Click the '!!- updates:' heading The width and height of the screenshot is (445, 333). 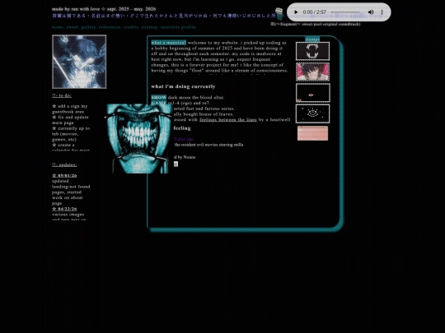coord(64,164)
